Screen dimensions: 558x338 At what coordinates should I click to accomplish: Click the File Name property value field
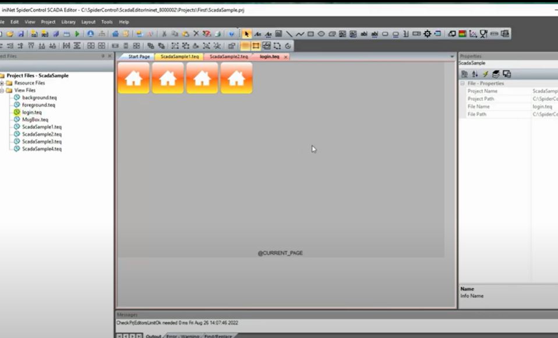coord(544,106)
